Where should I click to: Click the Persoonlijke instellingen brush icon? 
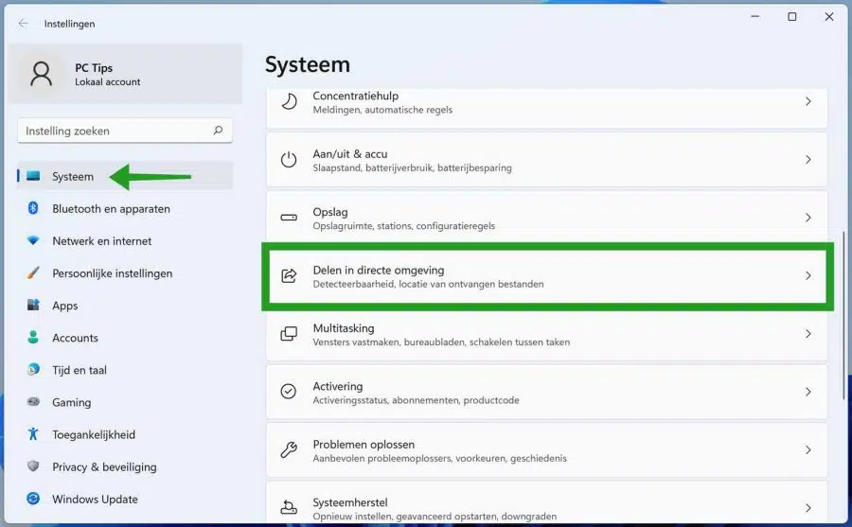tap(33, 272)
